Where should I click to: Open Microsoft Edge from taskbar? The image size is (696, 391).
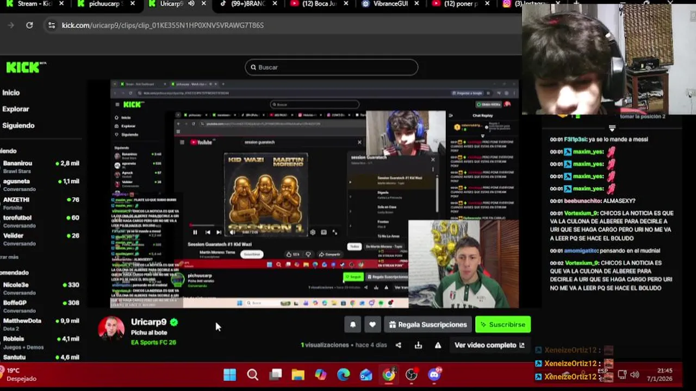343,375
